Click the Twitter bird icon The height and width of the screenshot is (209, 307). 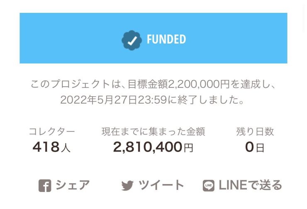pyautogui.click(x=127, y=185)
